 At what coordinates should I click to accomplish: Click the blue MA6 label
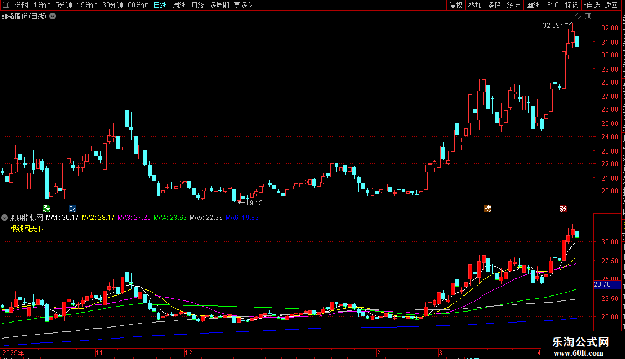click(242, 218)
